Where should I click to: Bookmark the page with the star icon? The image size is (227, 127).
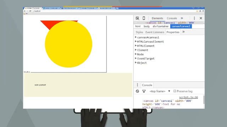(x=197, y=11)
